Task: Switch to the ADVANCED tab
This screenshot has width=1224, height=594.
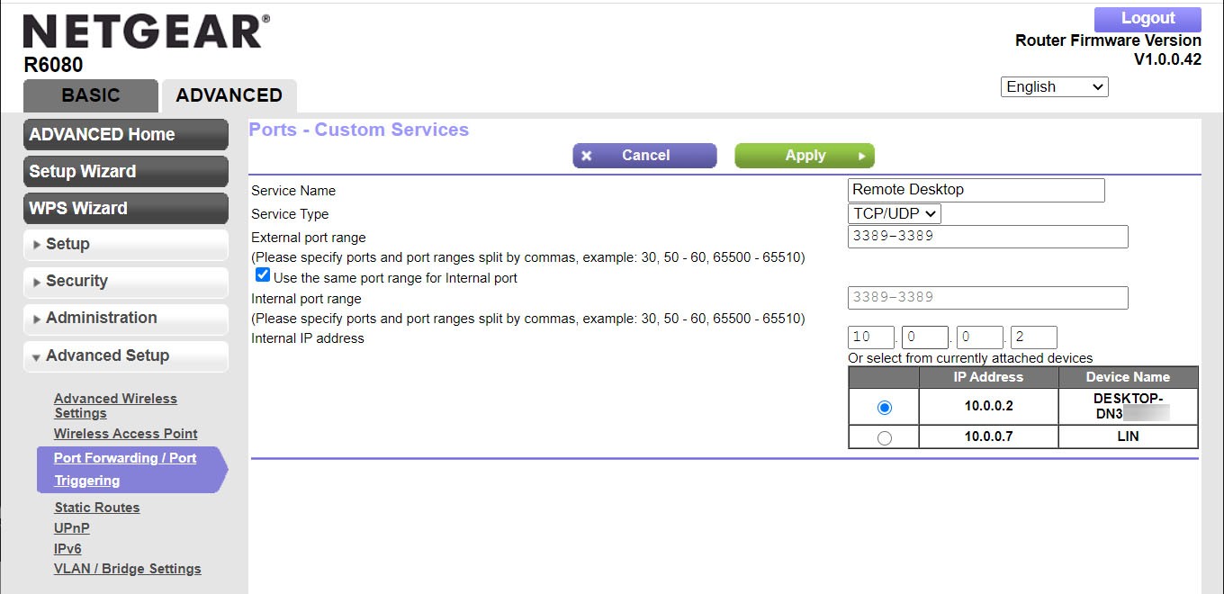Action: (x=228, y=95)
